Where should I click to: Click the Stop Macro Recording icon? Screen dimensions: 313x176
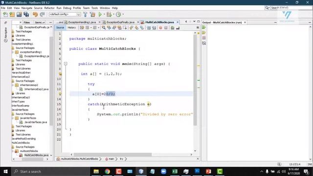(166, 28)
